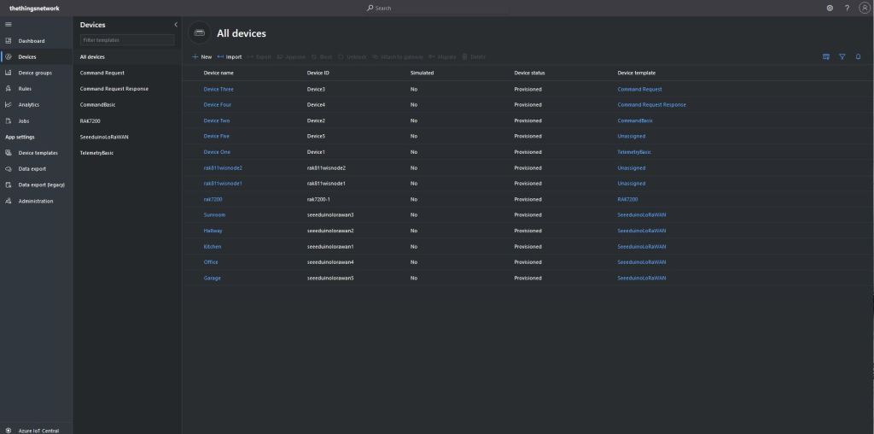This screenshot has width=874, height=434.
Task: Open the Sunroom device link
Action: tap(214, 214)
